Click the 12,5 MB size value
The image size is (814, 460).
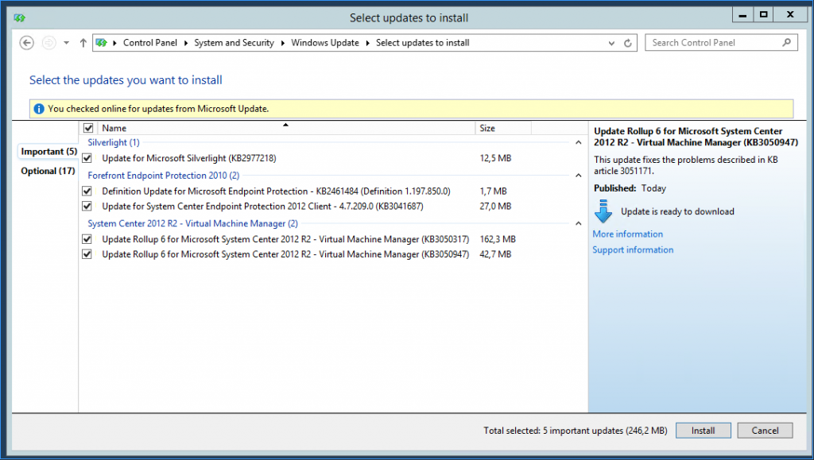(495, 158)
